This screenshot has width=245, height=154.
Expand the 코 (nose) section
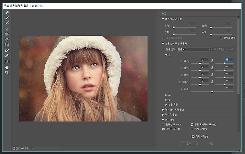point(166,95)
